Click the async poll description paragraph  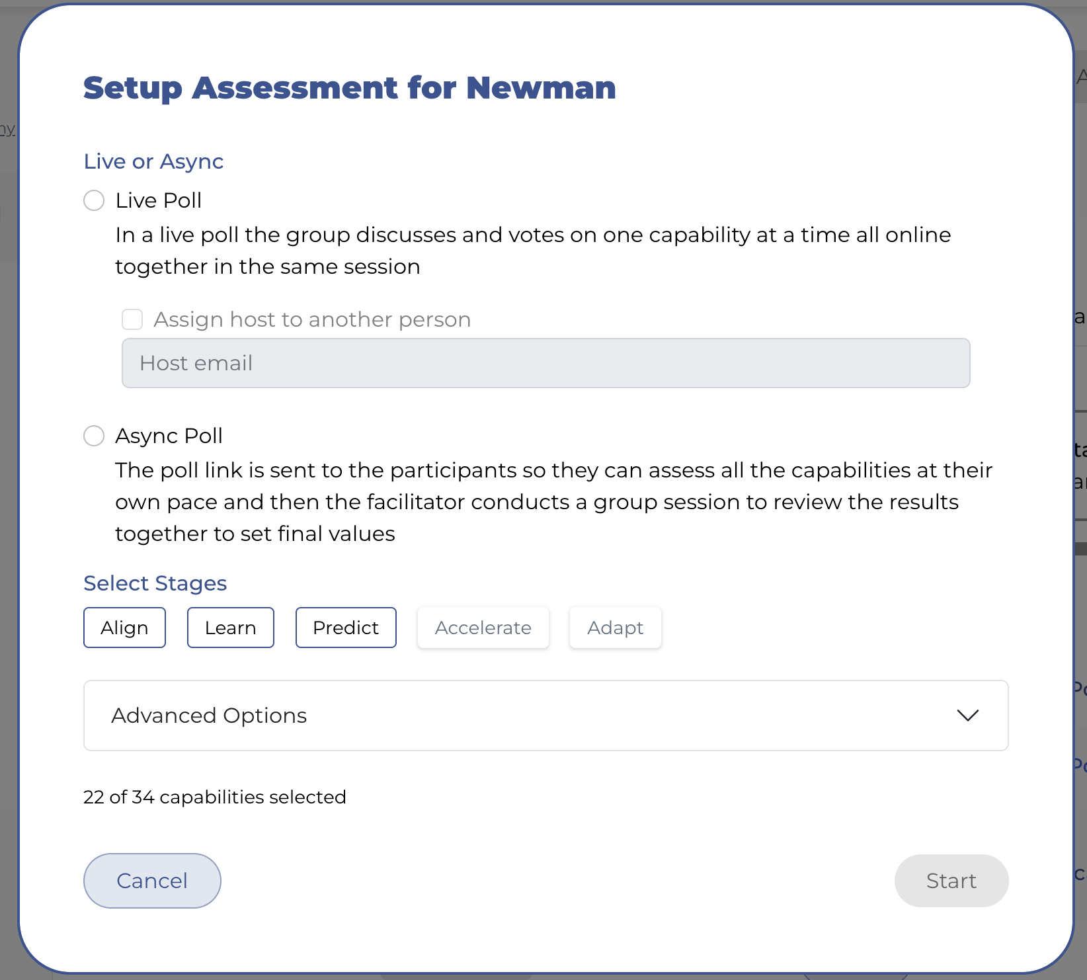553,502
